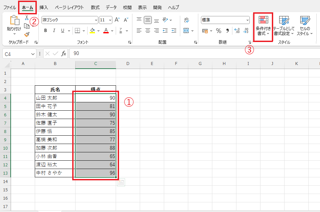Switch to the データ tab
Image resolution: width=320 pixels, height=212 pixels.
[x=111, y=8]
